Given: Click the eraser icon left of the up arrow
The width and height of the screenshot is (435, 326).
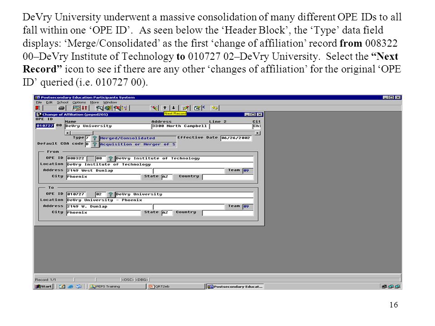Looking at the screenshot, I should pyautogui.click(x=155, y=108).
